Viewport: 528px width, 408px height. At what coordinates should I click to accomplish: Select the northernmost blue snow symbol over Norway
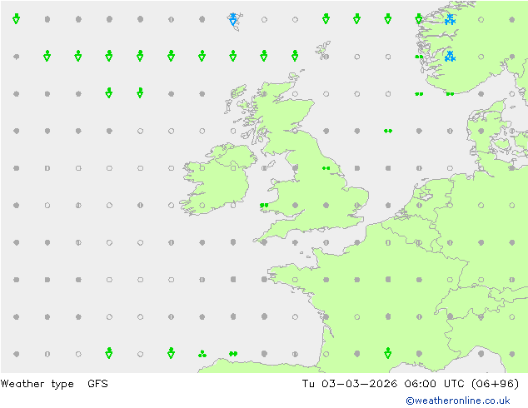450,19
